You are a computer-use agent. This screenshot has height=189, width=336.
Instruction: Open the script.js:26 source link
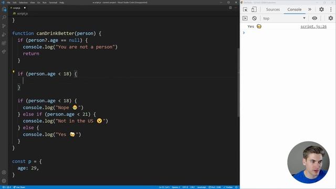(x=313, y=26)
